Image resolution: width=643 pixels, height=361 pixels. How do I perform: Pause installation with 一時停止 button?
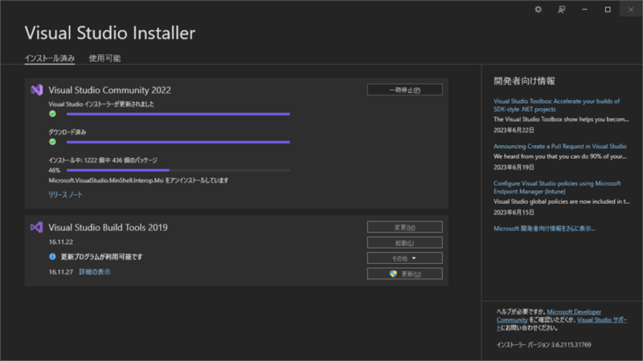(x=405, y=90)
